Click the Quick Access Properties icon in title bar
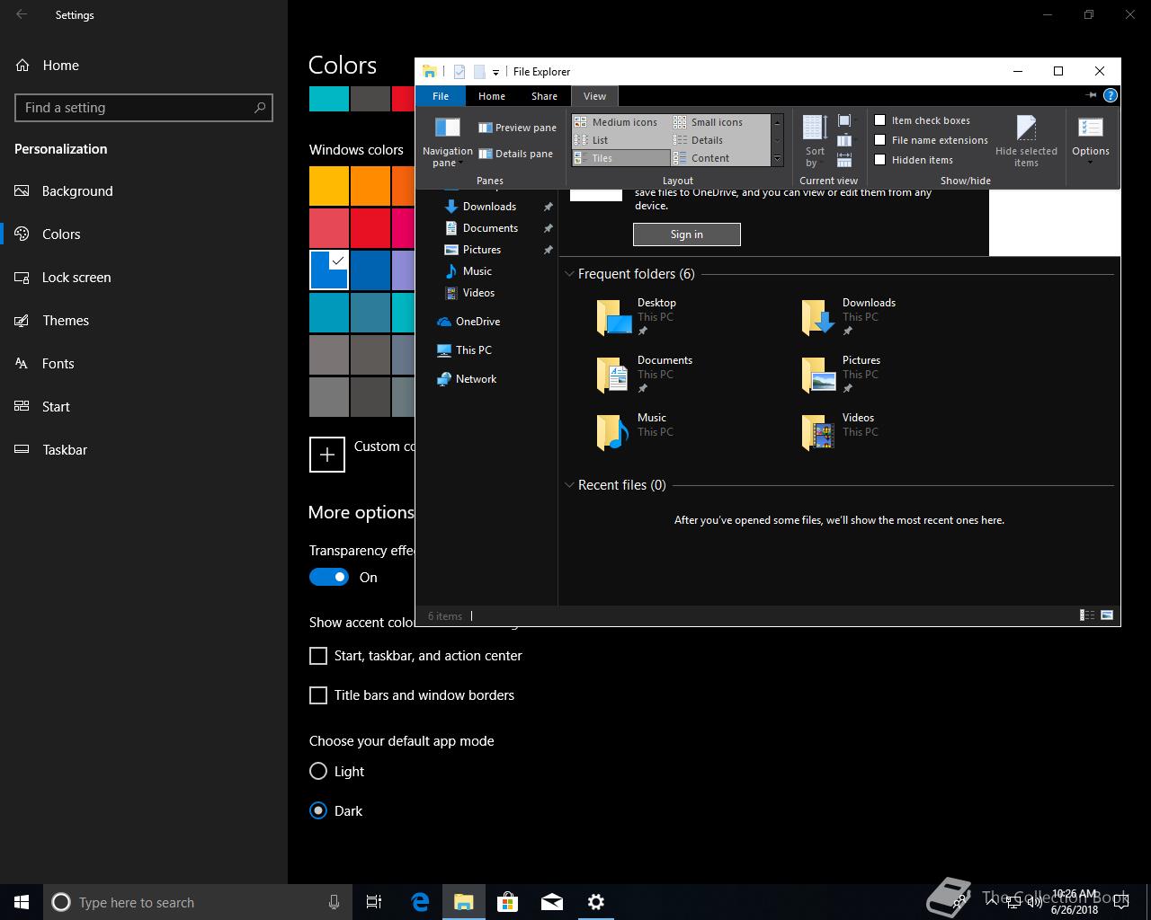Image resolution: width=1151 pixels, height=920 pixels. 460,72
